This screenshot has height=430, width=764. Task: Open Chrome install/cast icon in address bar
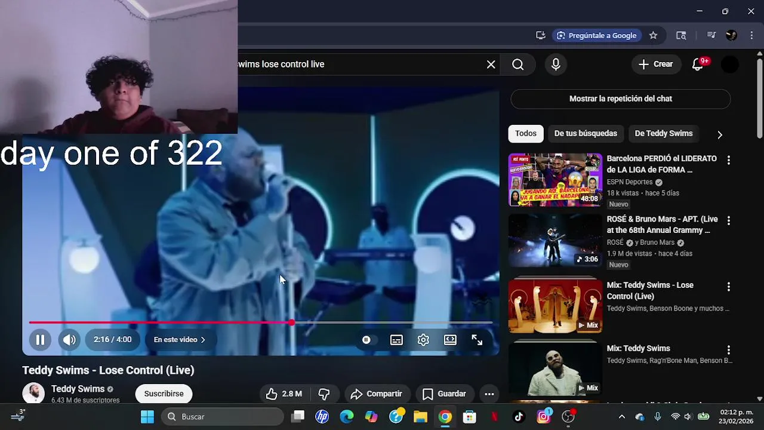pyautogui.click(x=541, y=35)
